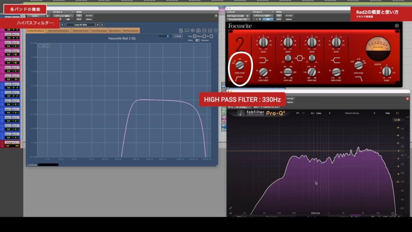Click the Audio 1 track selector
The height and width of the screenshot is (232, 412).
coord(35,16)
